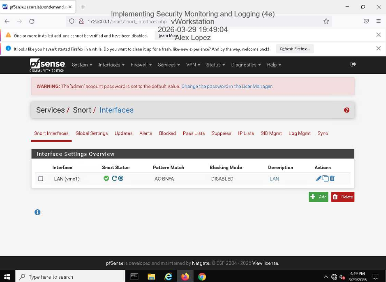Log out using the navbar exit icon
This screenshot has width=386, height=282.
(353, 64)
